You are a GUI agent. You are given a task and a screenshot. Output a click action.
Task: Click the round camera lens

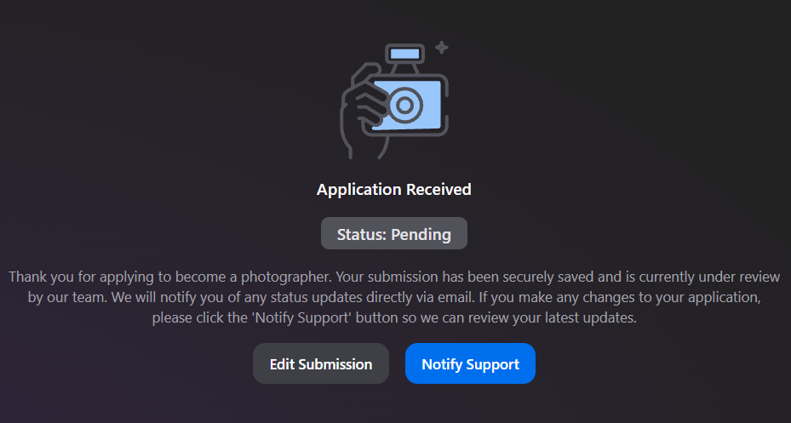[404, 106]
